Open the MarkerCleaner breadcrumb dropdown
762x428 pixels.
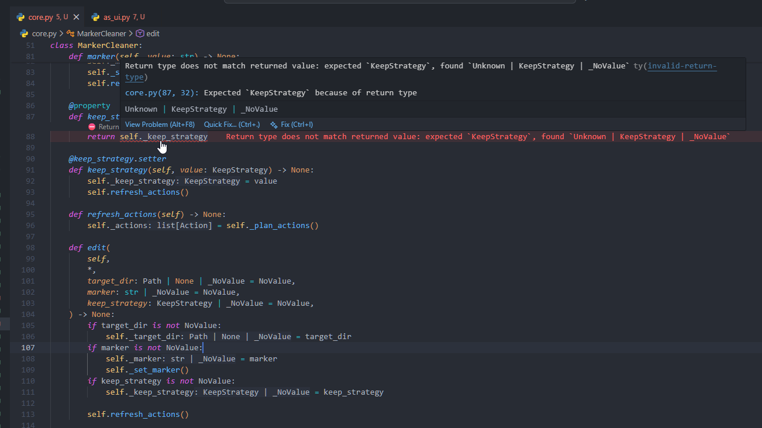(101, 33)
